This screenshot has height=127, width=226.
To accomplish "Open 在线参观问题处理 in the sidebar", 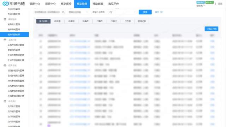I will 16,96.
